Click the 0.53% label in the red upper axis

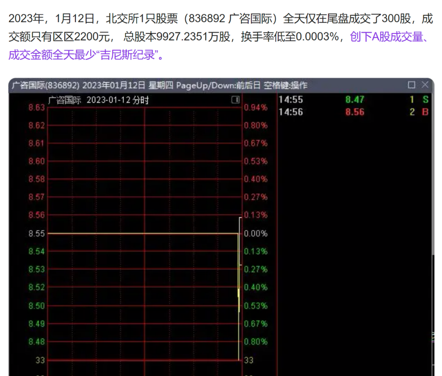256,161
